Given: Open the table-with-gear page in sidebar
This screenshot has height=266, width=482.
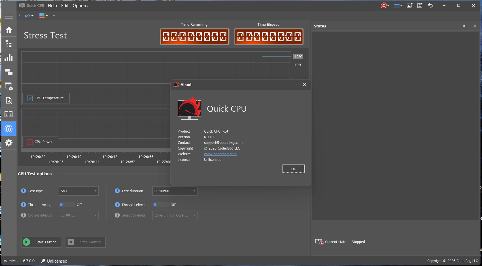Looking at the screenshot, I should 9,86.
